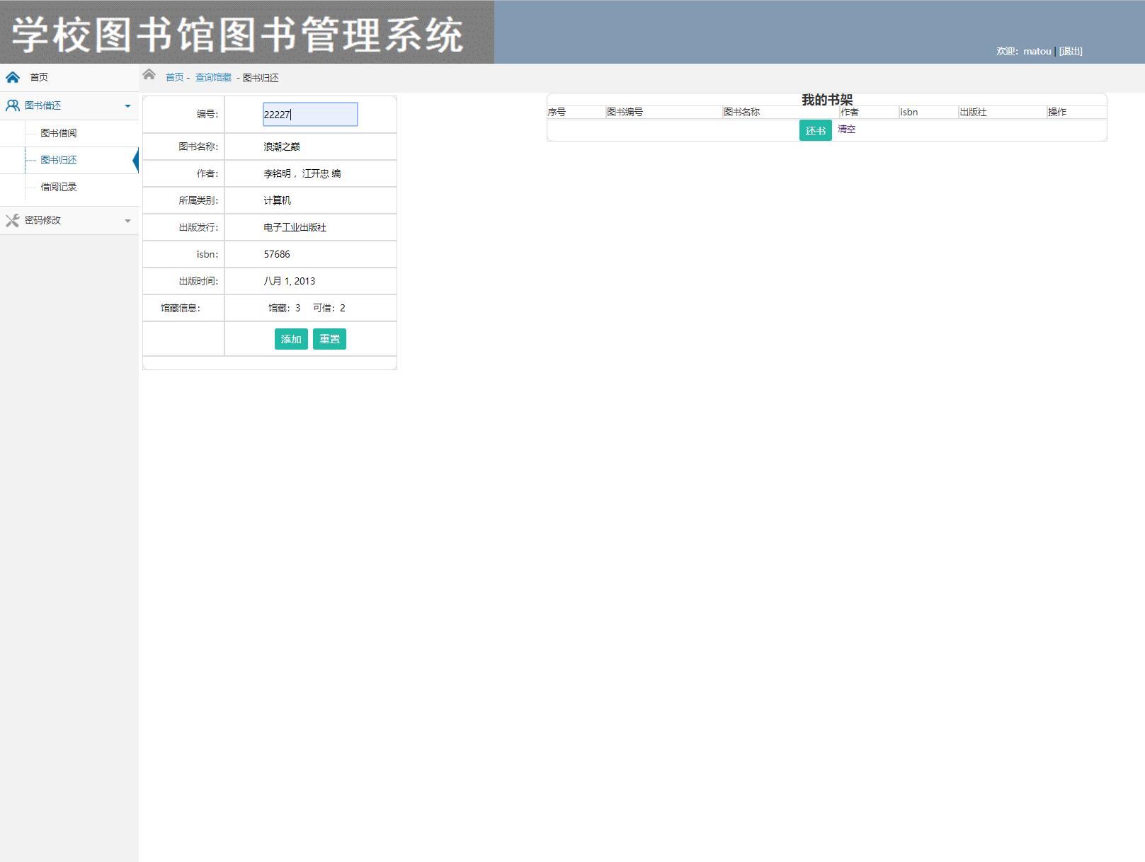Click the home icon in the left sidebar
The width and height of the screenshot is (1145, 862).
(x=12, y=77)
